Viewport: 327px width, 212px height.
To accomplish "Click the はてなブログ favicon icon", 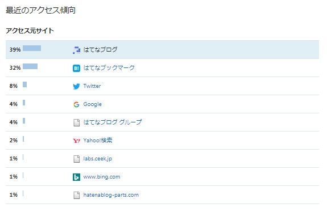I will click(76, 50).
